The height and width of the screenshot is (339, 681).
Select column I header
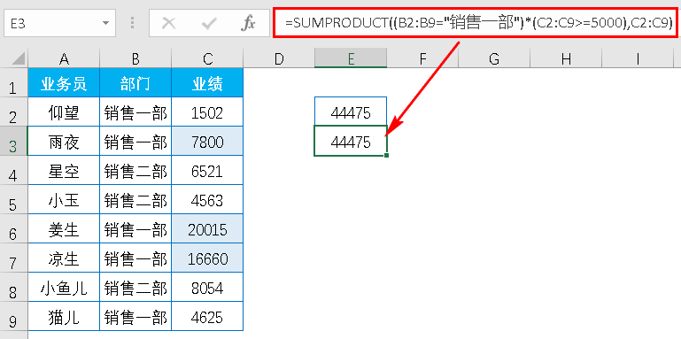pyautogui.click(x=637, y=58)
